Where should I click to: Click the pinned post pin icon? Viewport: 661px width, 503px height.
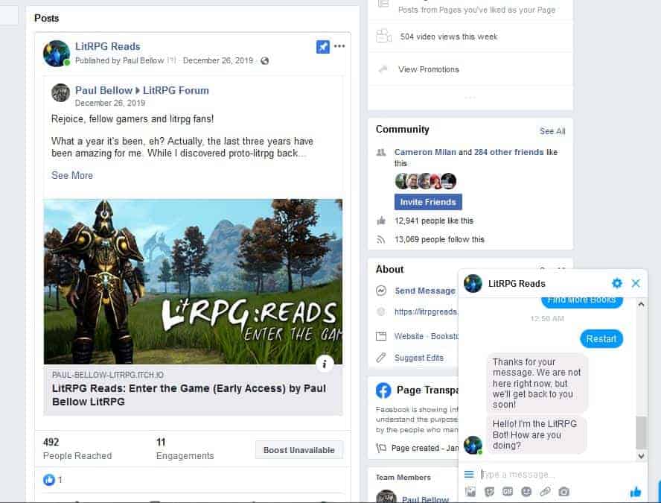(323, 46)
